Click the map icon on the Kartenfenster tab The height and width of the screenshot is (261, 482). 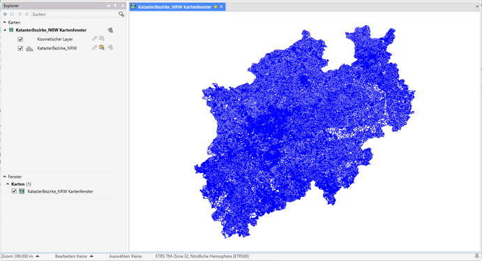(x=133, y=6)
